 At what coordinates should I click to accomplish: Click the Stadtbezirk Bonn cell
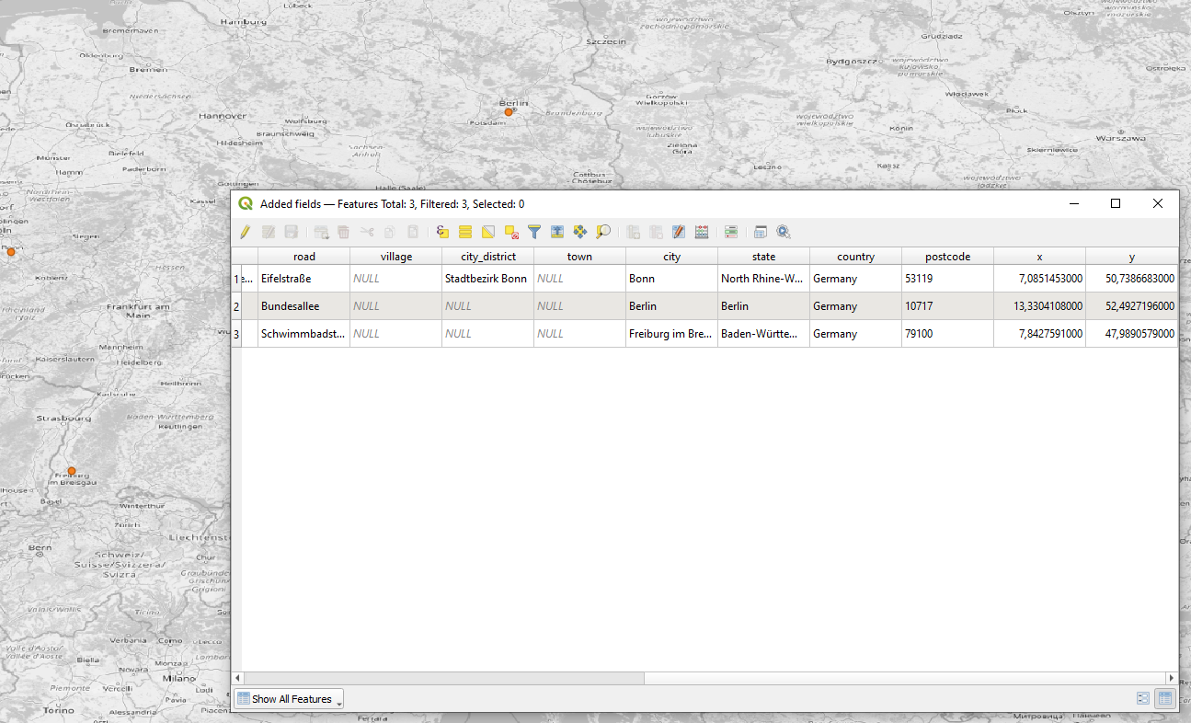pyautogui.click(x=488, y=279)
